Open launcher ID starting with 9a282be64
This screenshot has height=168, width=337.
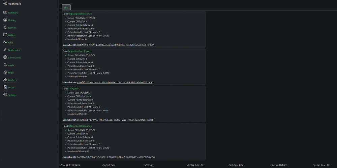116,157
